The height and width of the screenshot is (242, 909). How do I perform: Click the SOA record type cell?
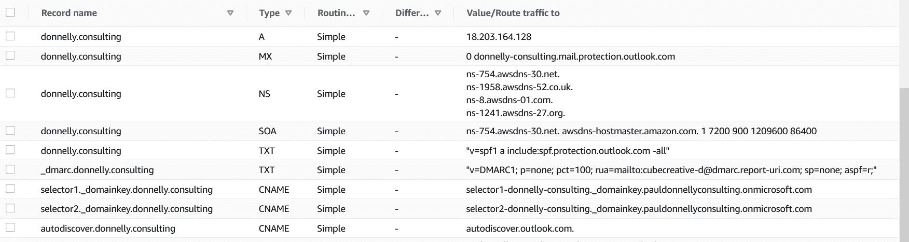(268, 131)
